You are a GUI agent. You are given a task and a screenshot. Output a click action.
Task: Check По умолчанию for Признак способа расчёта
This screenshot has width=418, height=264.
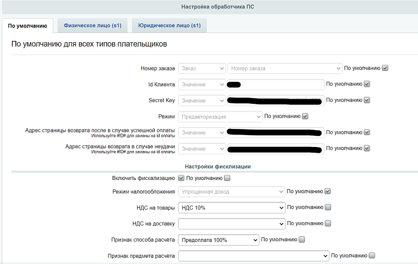(302, 239)
